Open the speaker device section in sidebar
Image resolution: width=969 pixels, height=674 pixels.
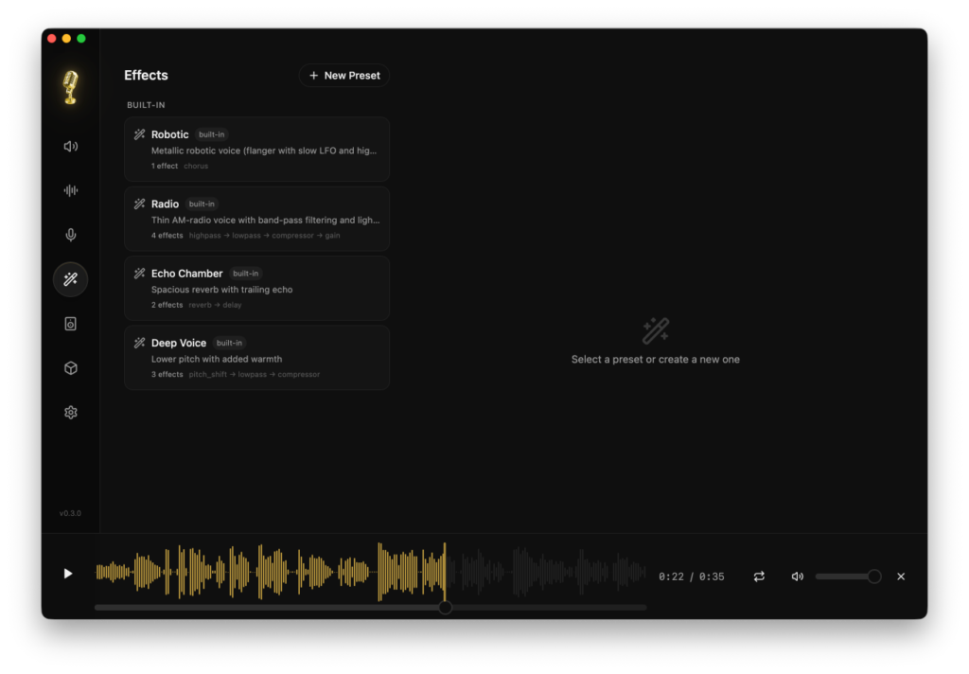pos(70,324)
